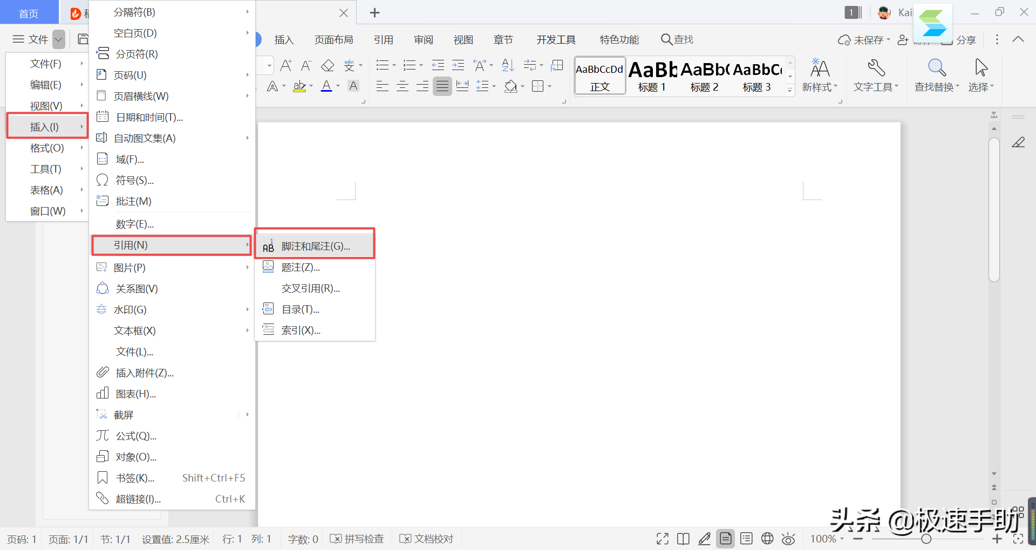Open the Text Tools (文字工具) icon
The image size is (1036, 550).
coord(876,75)
